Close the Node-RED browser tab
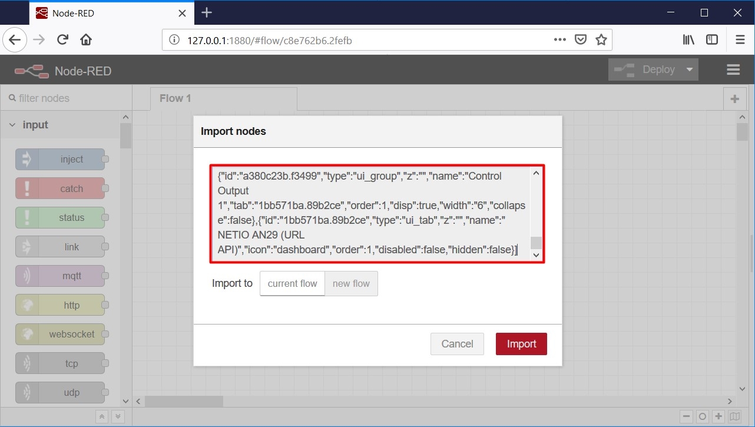Viewport: 755px width, 427px height. (x=181, y=12)
